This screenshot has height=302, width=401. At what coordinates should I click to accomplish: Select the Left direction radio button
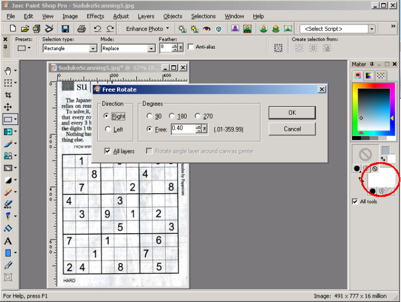[x=108, y=129]
